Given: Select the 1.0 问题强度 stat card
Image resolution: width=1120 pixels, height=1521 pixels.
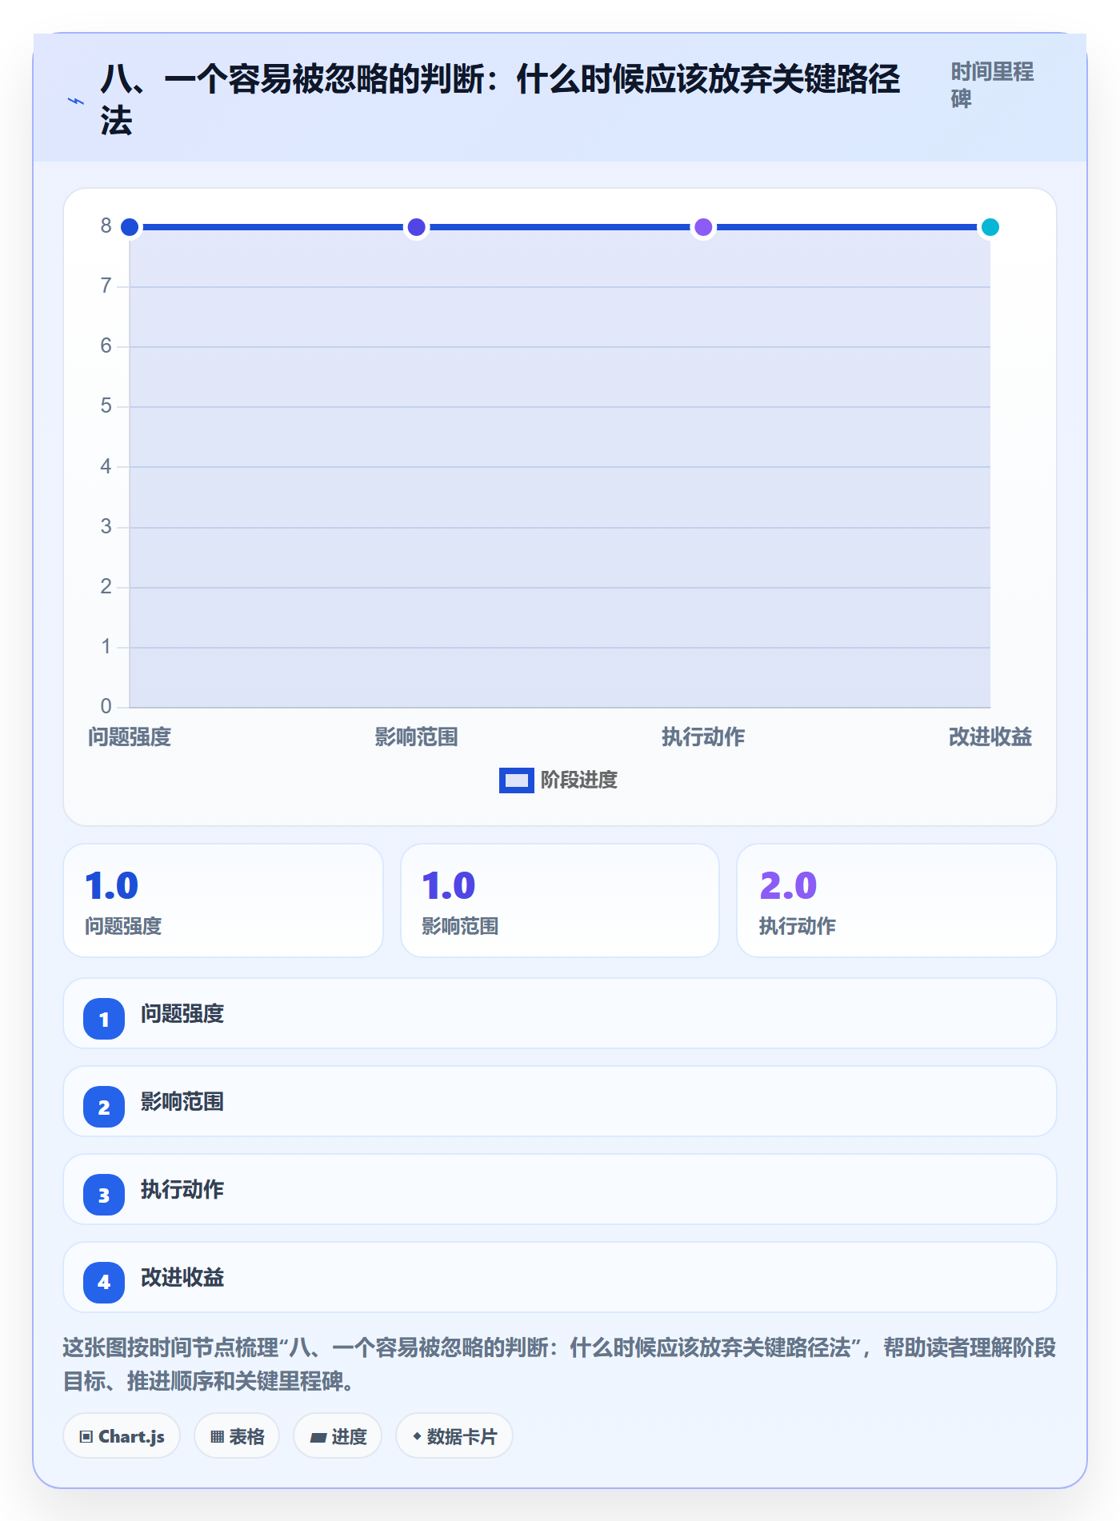Looking at the screenshot, I should click(x=223, y=900).
